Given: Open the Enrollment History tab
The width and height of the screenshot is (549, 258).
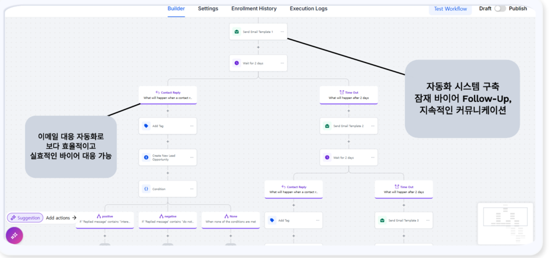Looking at the screenshot, I should pyautogui.click(x=254, y=8).
